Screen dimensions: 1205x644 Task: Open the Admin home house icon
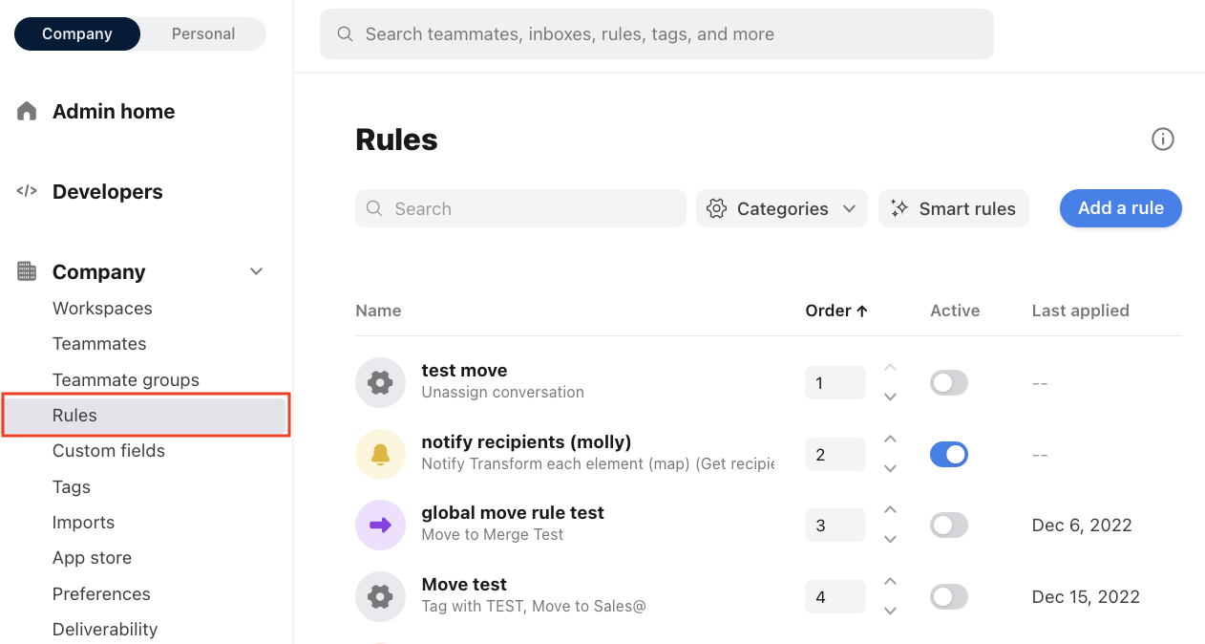click(27, 110)
